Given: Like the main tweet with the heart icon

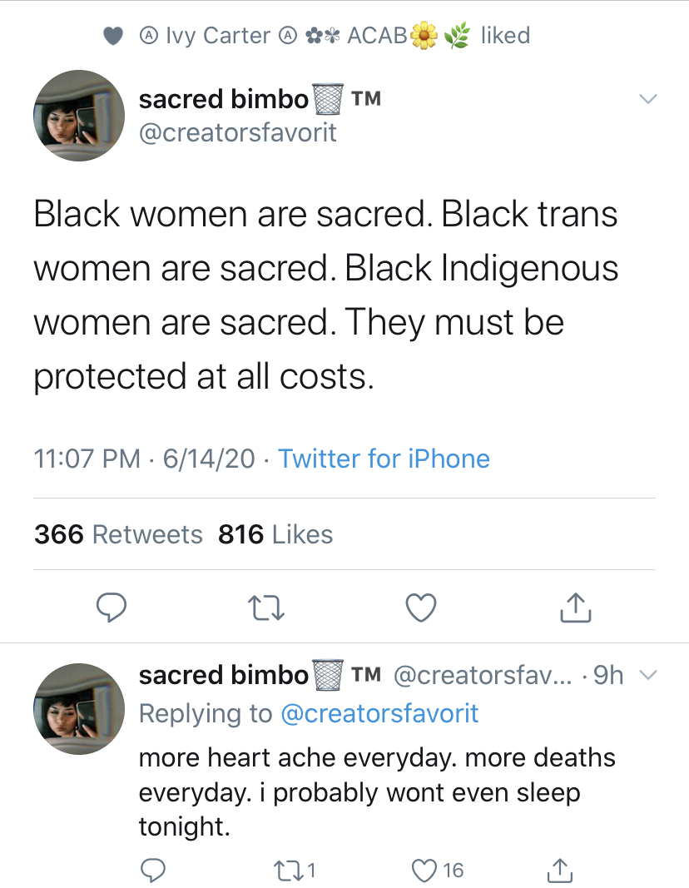Looking at the screenshot, I should tap(421, 608).
